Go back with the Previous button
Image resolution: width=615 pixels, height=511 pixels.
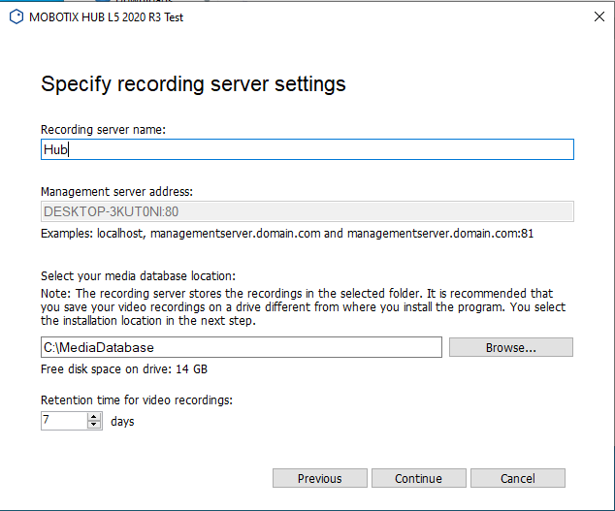click(320, 478)
